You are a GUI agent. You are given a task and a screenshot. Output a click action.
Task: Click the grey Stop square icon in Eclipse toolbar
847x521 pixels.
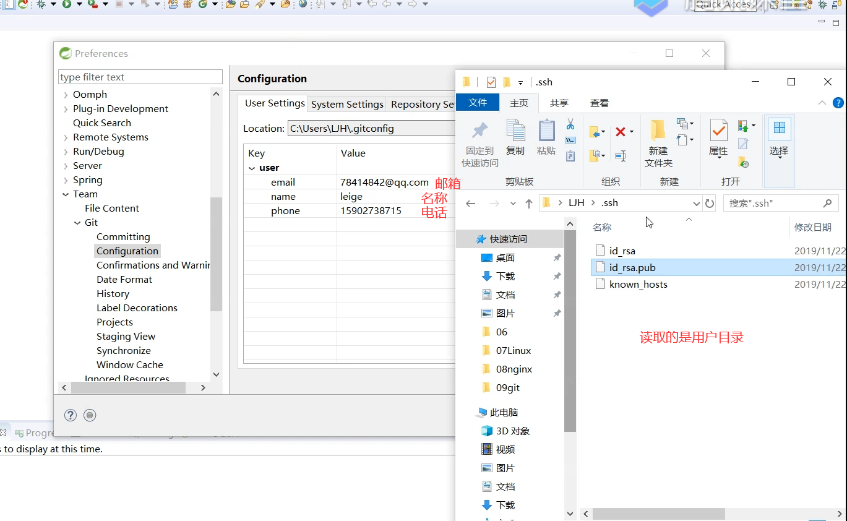[x=119, y=4]
